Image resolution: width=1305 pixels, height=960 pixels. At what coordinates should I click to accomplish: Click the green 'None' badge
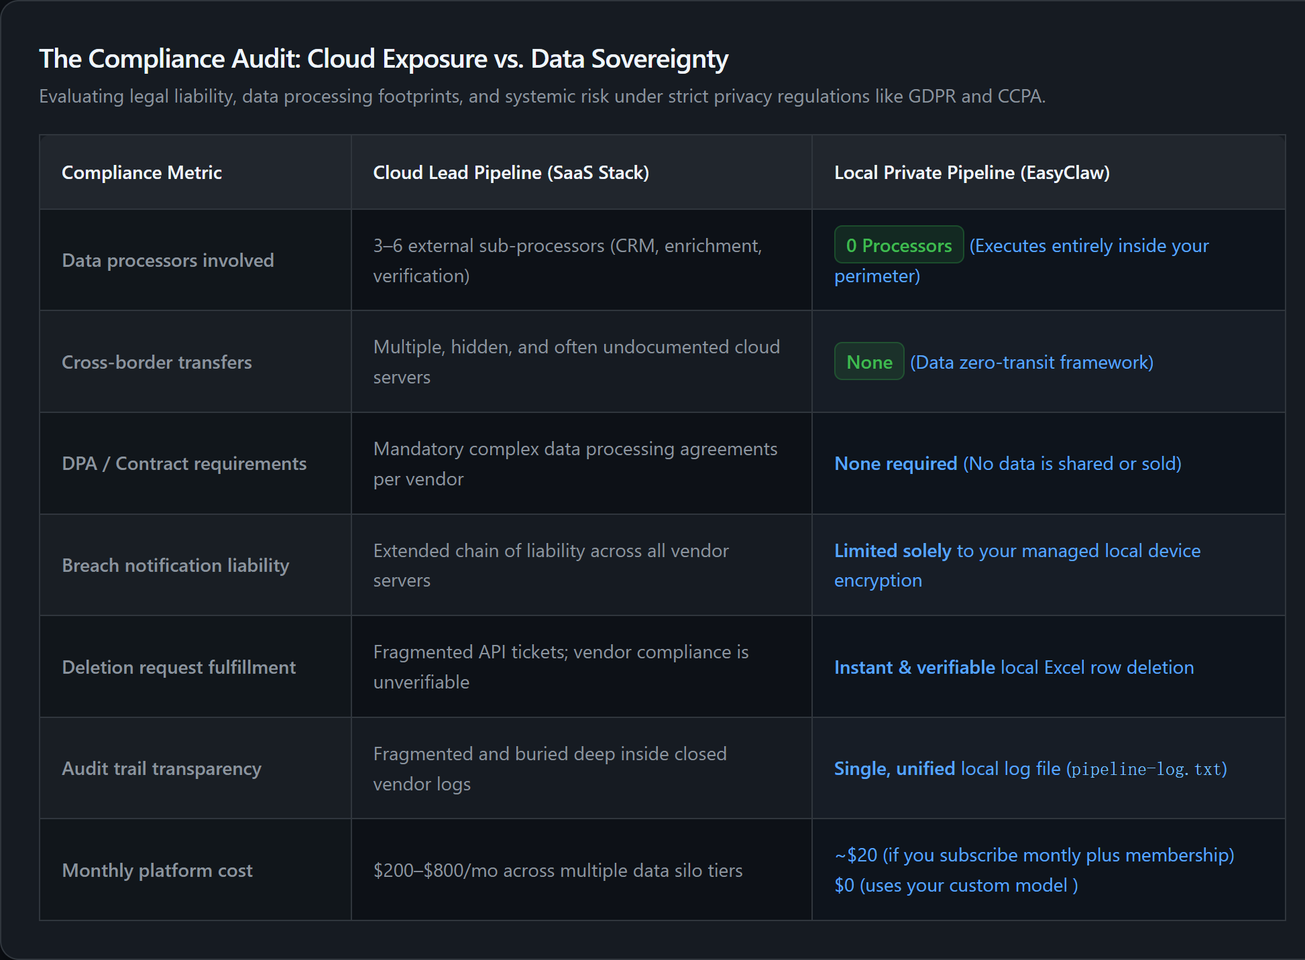pos(869,362)
